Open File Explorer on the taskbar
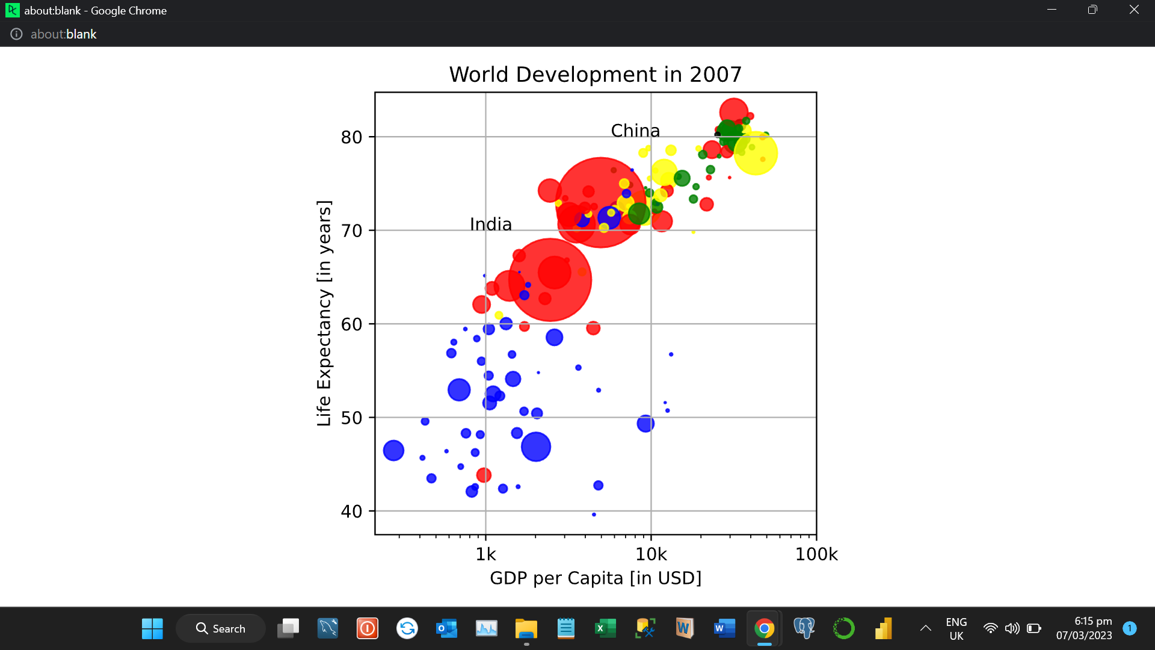The width and height of the screenshot is (1155, 650). tap(526, 628)
